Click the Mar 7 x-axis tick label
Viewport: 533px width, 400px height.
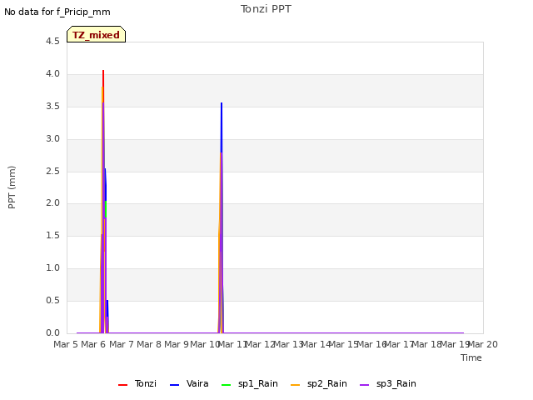pos(122,345)
